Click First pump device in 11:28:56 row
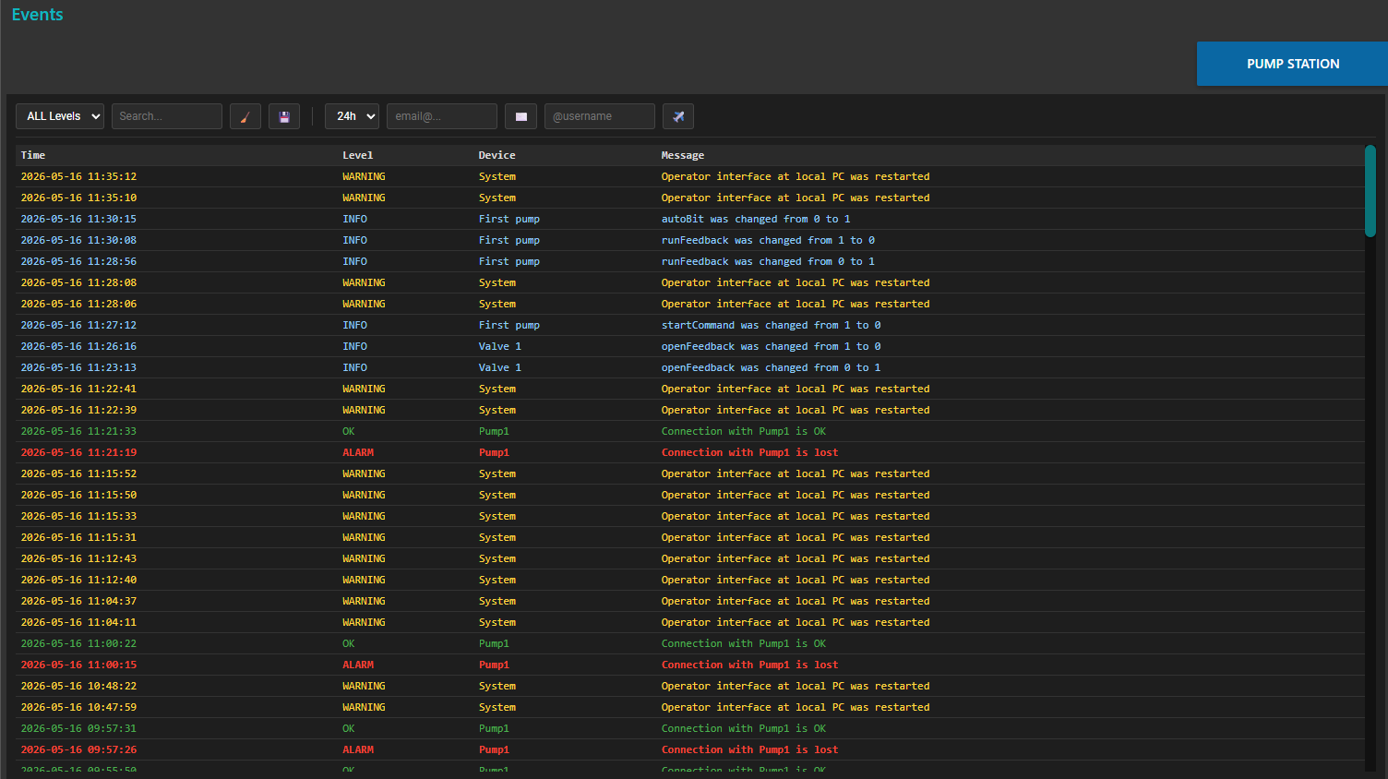 pos(509,261)
